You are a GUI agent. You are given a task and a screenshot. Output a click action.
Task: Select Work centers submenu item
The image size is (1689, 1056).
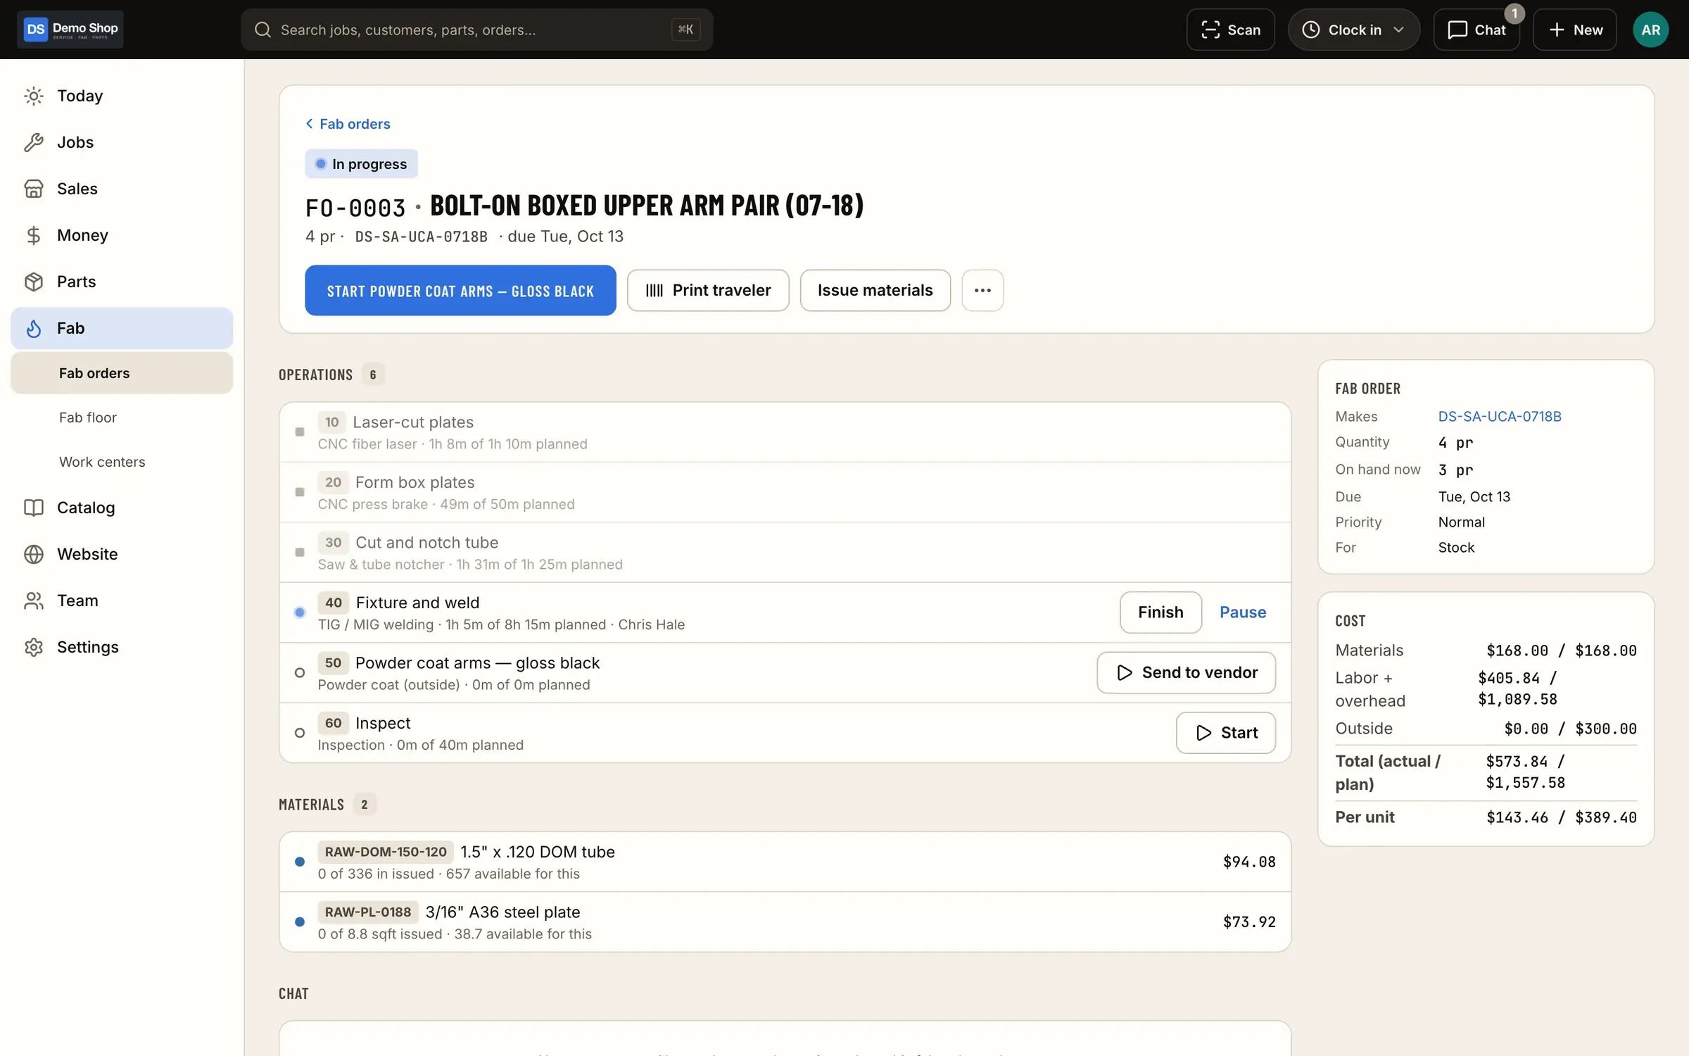tap(122, 462)
